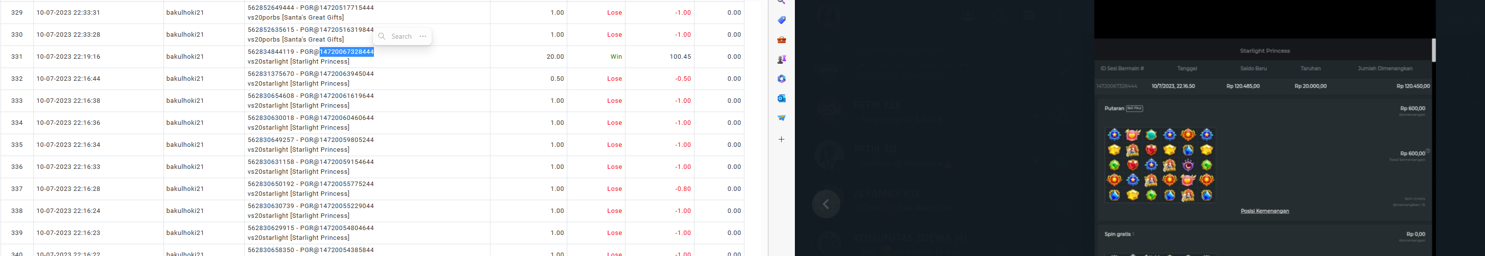The image size is (1485, 256).
Task: Click Lose result in row 332
Action: (x=615, y=78)
